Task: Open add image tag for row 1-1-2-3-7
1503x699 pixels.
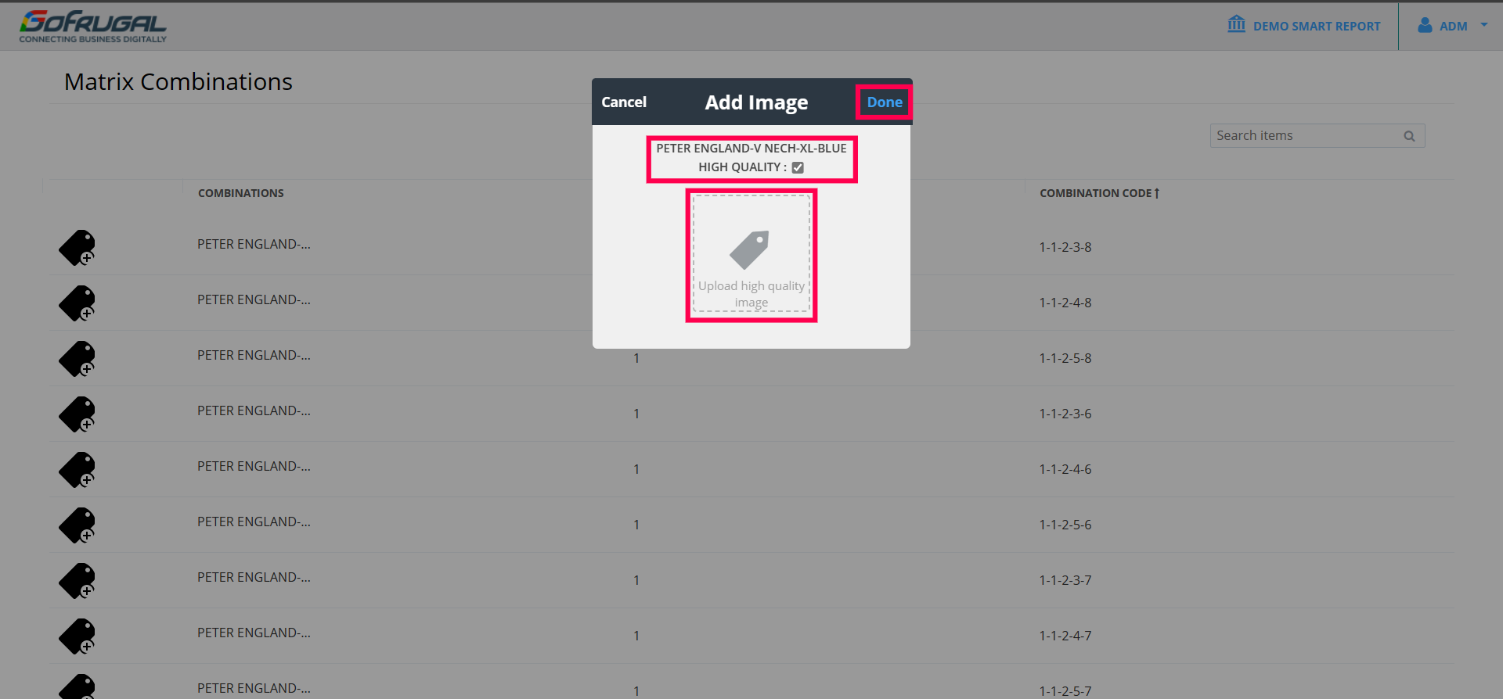Action: (x=77, y=580)
